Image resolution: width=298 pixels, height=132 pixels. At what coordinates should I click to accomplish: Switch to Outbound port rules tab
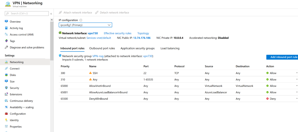(x=102, y=48)
